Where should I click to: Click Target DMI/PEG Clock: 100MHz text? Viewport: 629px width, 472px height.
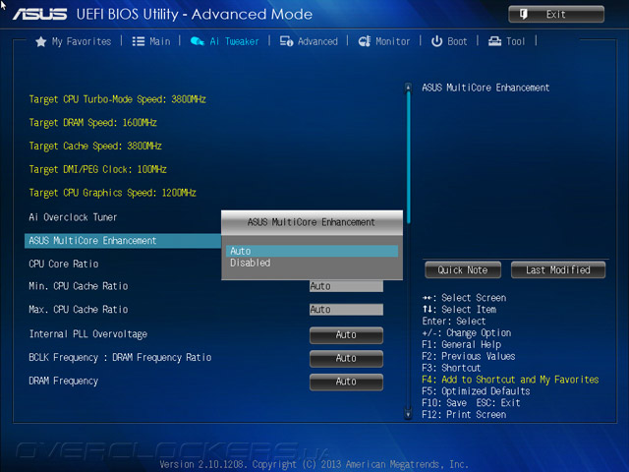[98, 169]
